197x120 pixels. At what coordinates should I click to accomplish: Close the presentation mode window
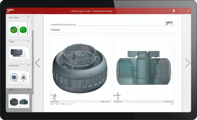tap(188, 11)
